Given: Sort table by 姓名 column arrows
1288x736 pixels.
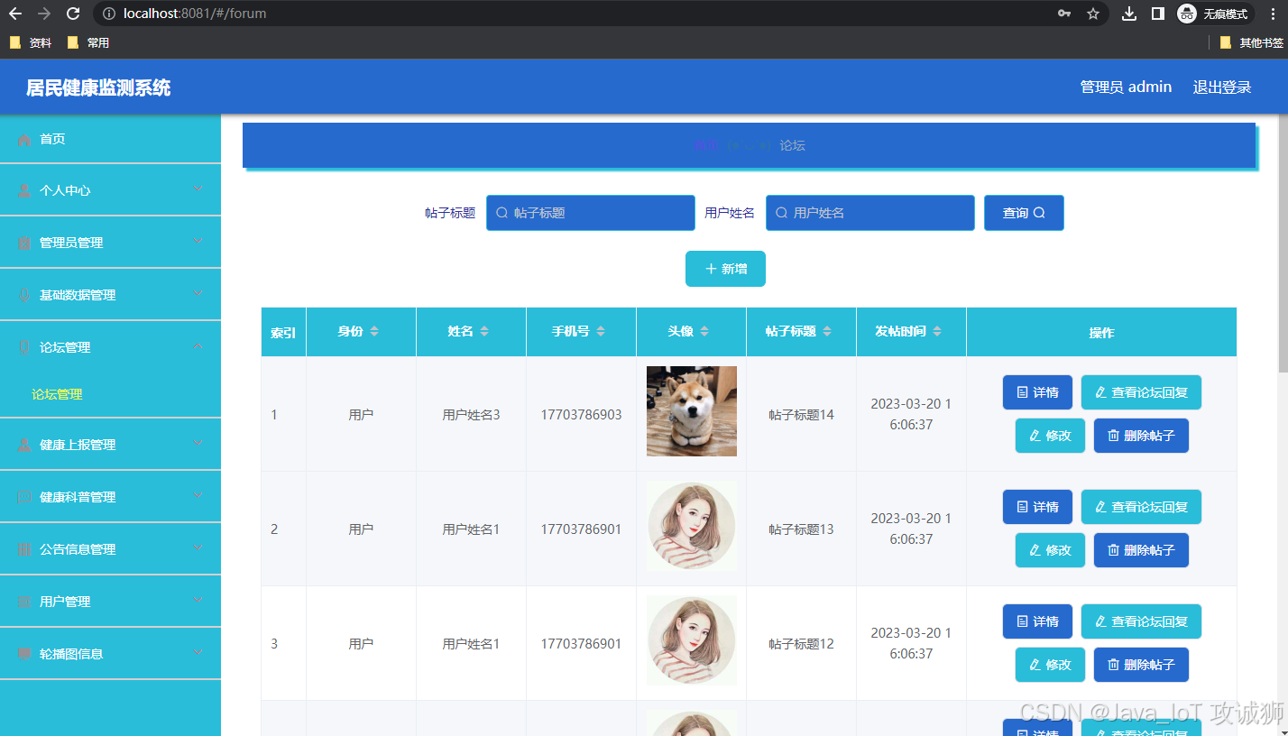Looking at the screenshot, I should tap(484, 332).
